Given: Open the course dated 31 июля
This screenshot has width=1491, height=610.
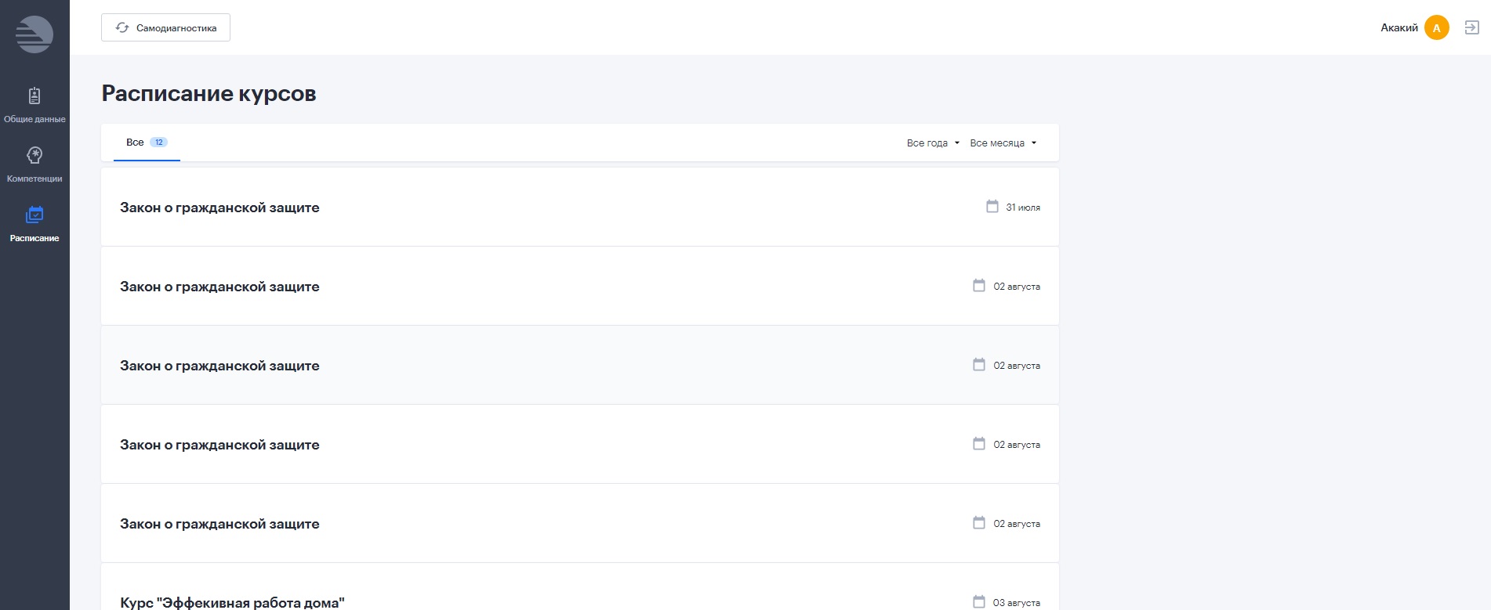Looking at the screenshot, I should (580, 207).
